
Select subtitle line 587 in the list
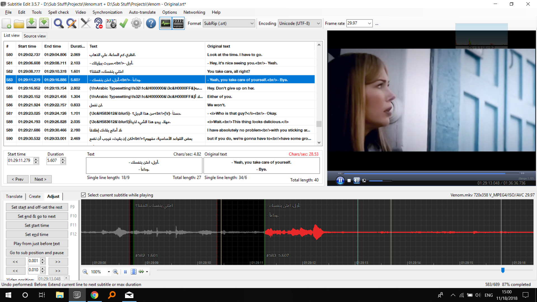145,113
